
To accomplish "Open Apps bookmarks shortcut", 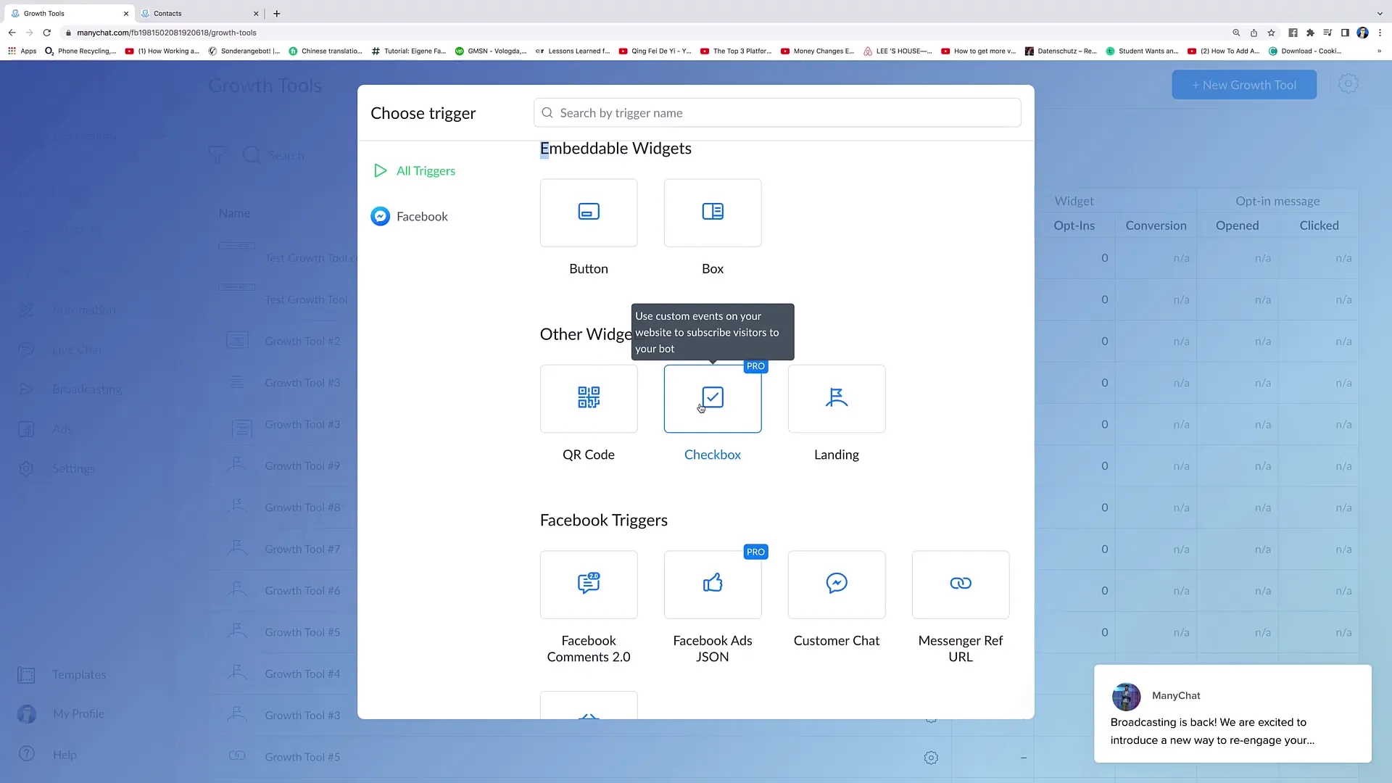I will click(22, 51).
